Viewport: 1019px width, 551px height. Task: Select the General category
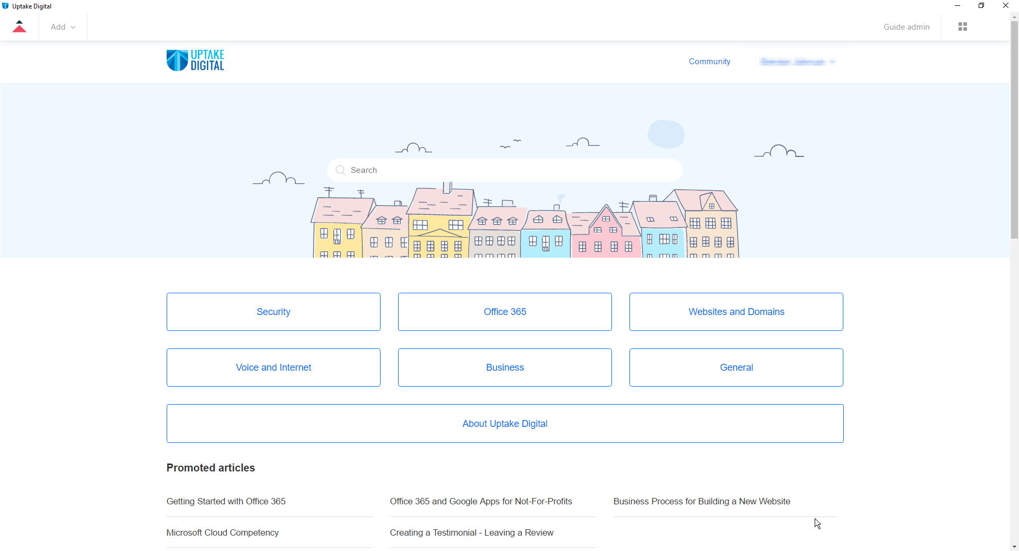[x=736, y=368]
